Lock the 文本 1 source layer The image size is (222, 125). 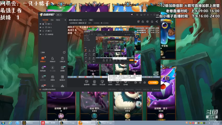tap(43, 27)
